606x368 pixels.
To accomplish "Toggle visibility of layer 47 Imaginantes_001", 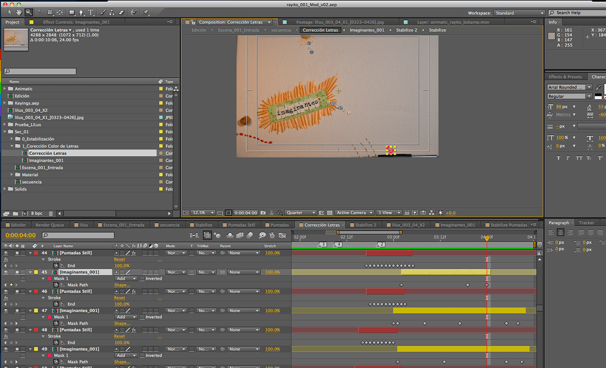I will (6, 311).
